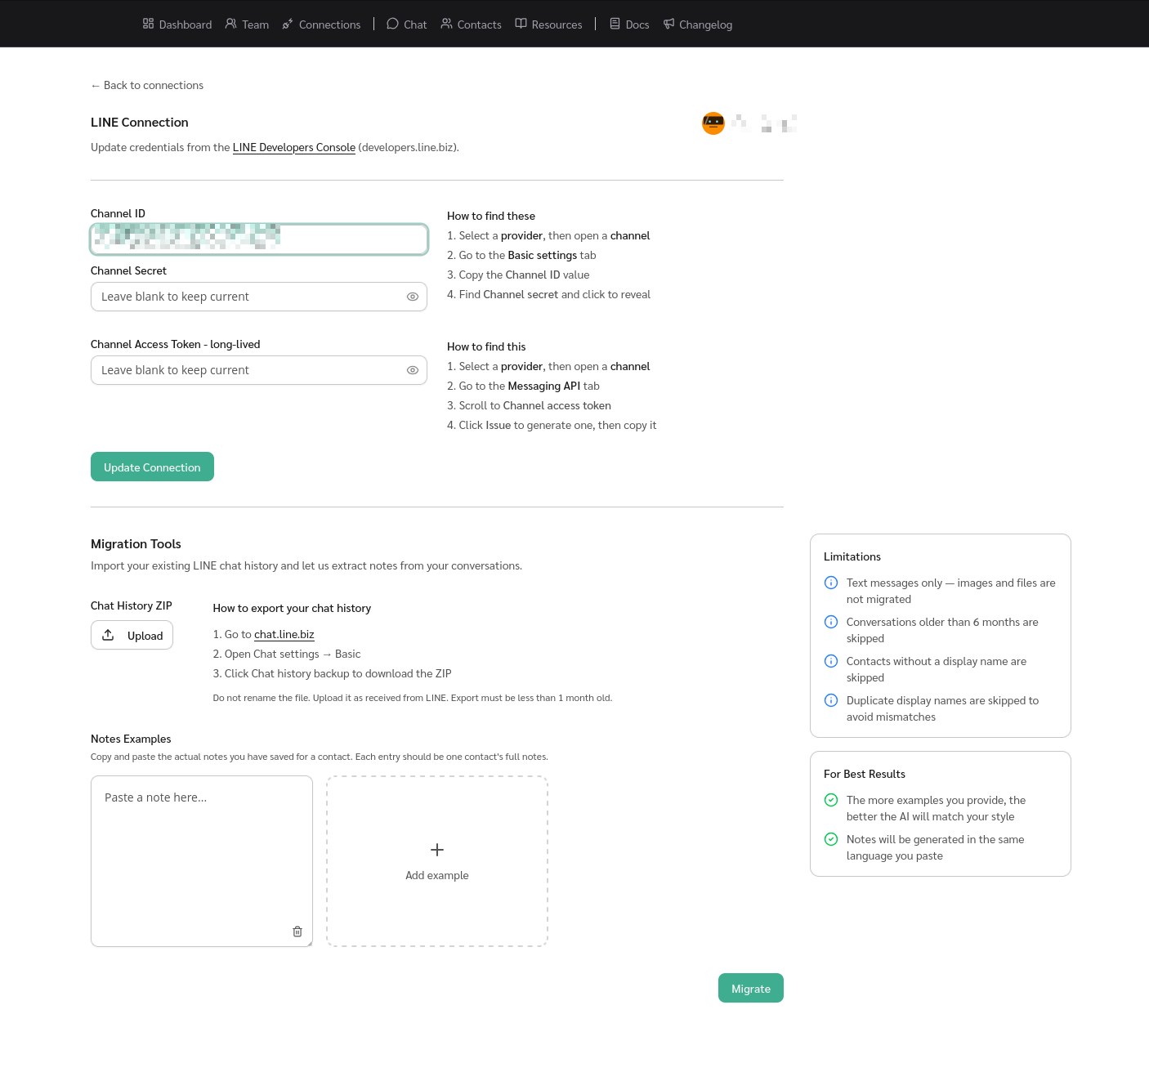Click the Migrate button
1149x1090 pixels.
[751, 988]
